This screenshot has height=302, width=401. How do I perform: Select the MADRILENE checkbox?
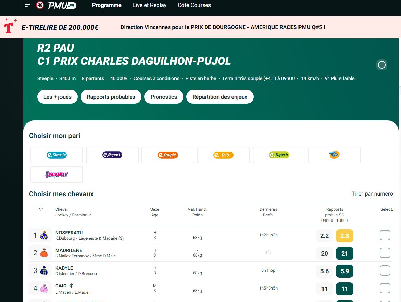385,253
